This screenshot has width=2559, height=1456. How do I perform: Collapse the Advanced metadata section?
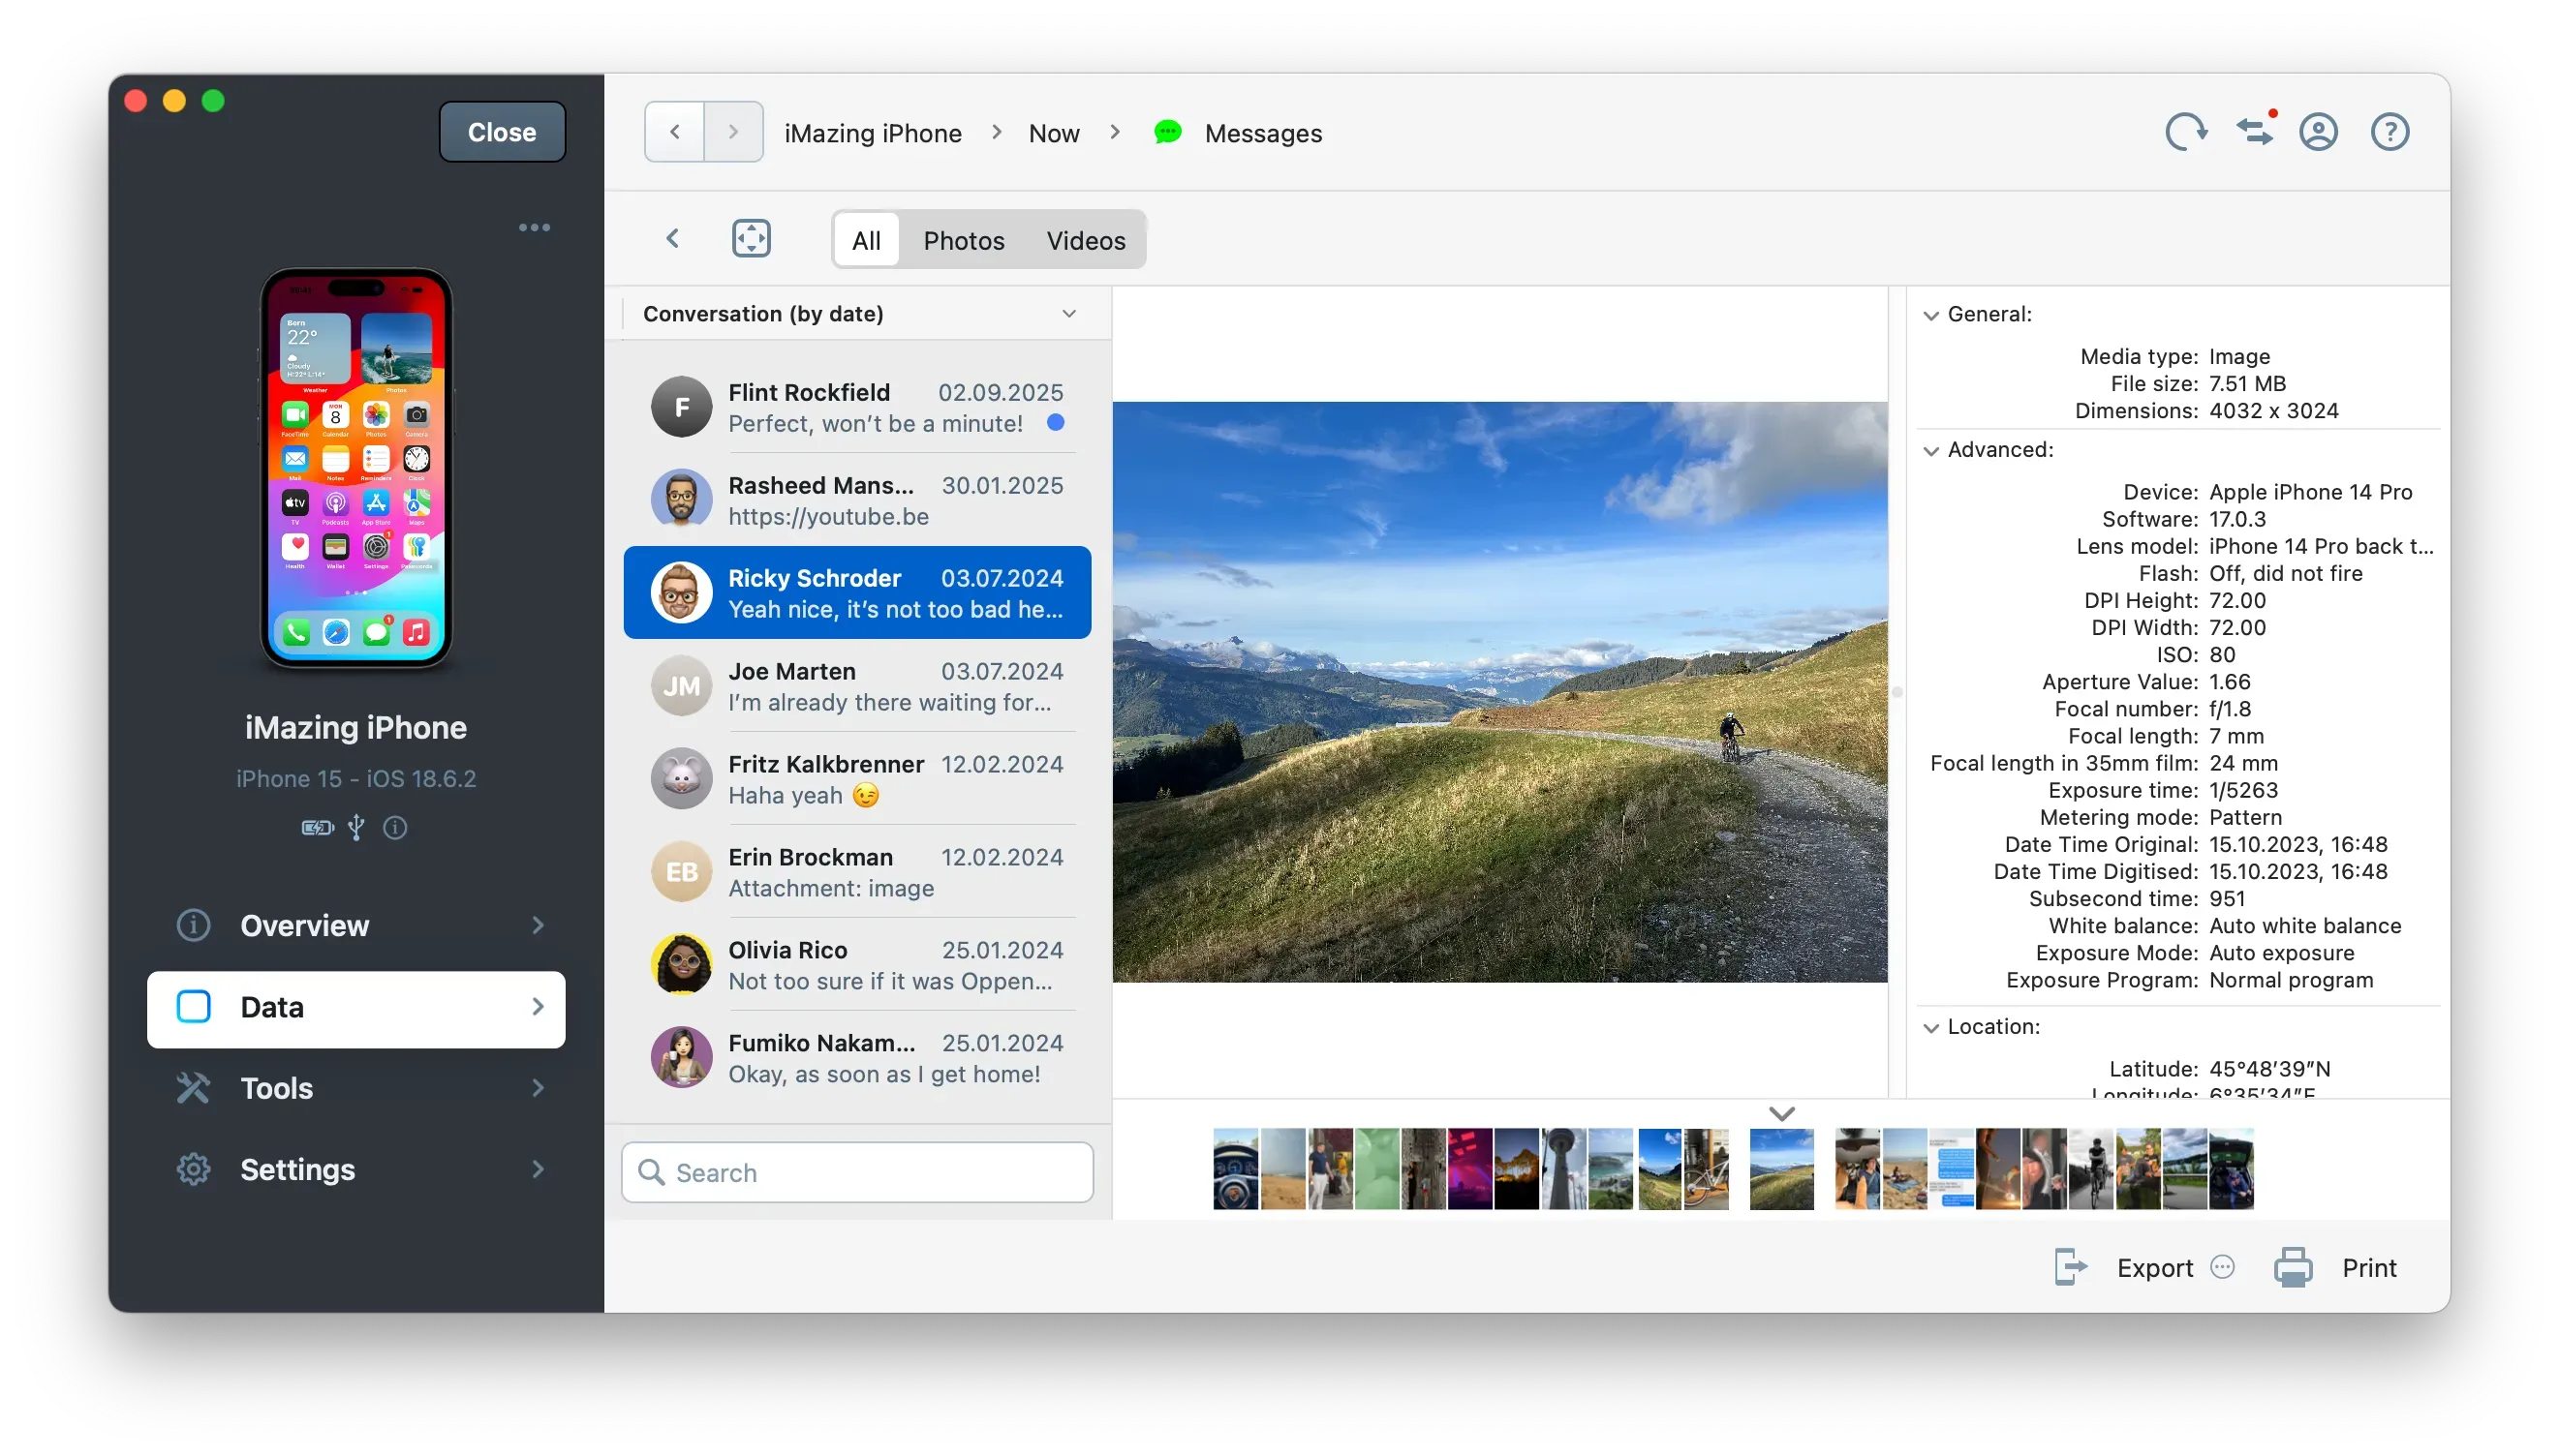pos(1930,450)
